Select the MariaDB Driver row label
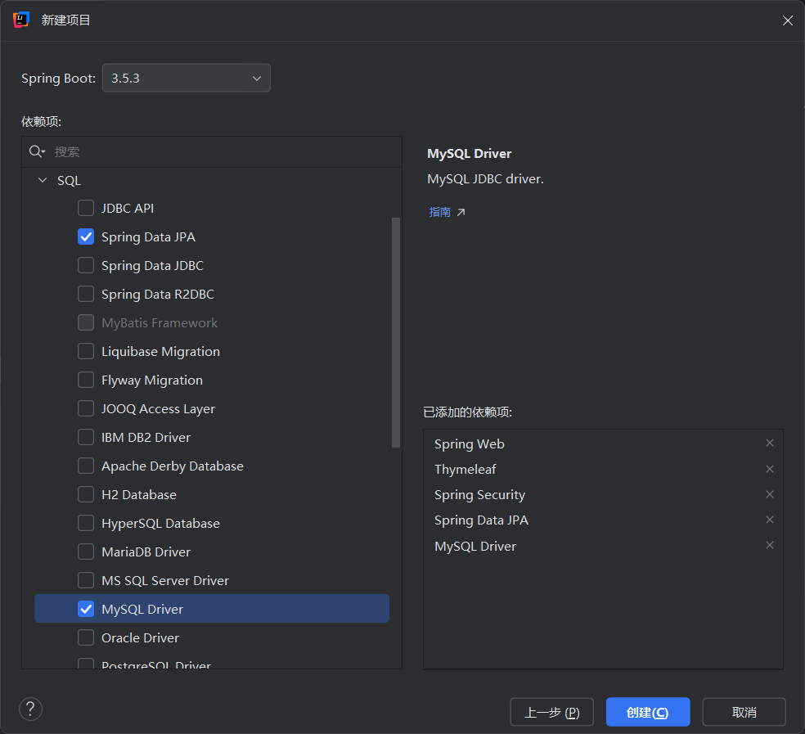The width and height of the screenshot is (805, 734). click(146, 552)
